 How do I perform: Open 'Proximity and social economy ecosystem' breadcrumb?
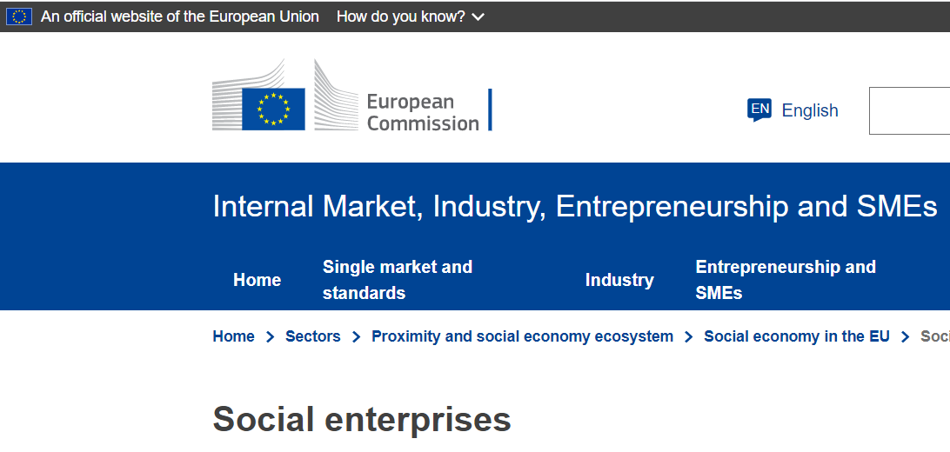point(522,336)
